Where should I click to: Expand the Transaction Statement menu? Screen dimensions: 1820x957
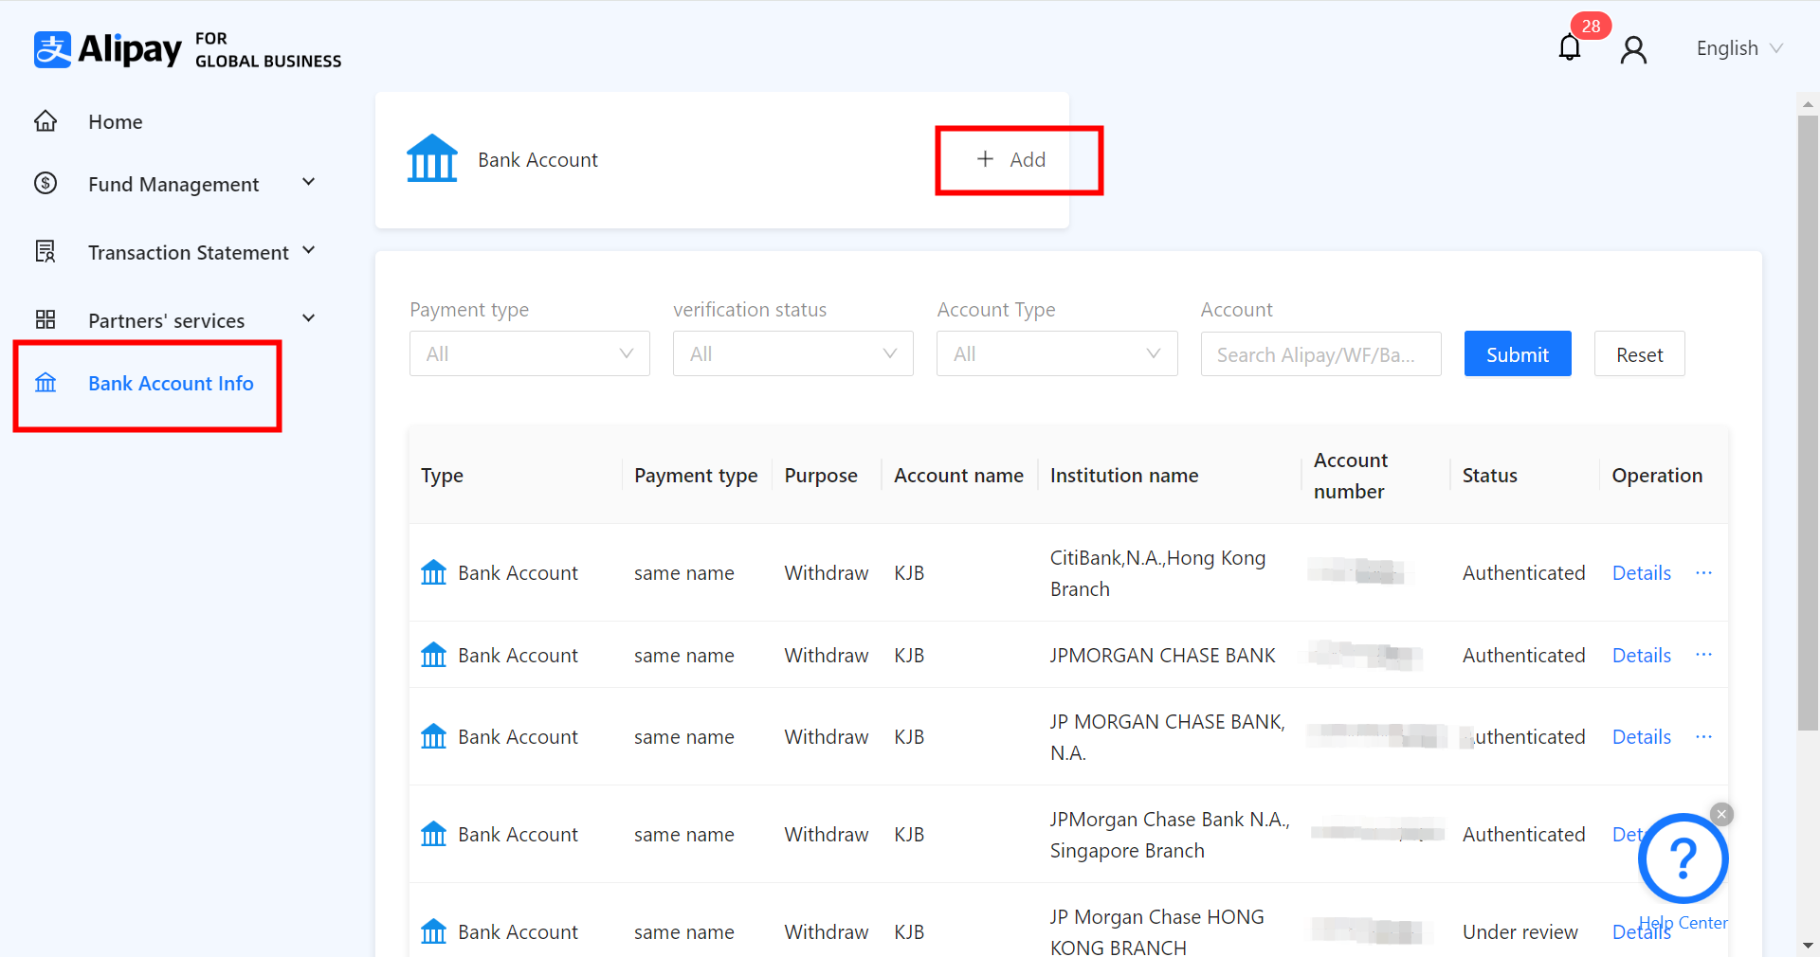(x=188, y=252)
